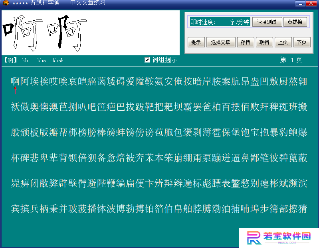Viewport: 319px width, 248px height.
Task: Click character 杯 at start of fourth line
Action: pyautogui.click(x=16, y=158)
